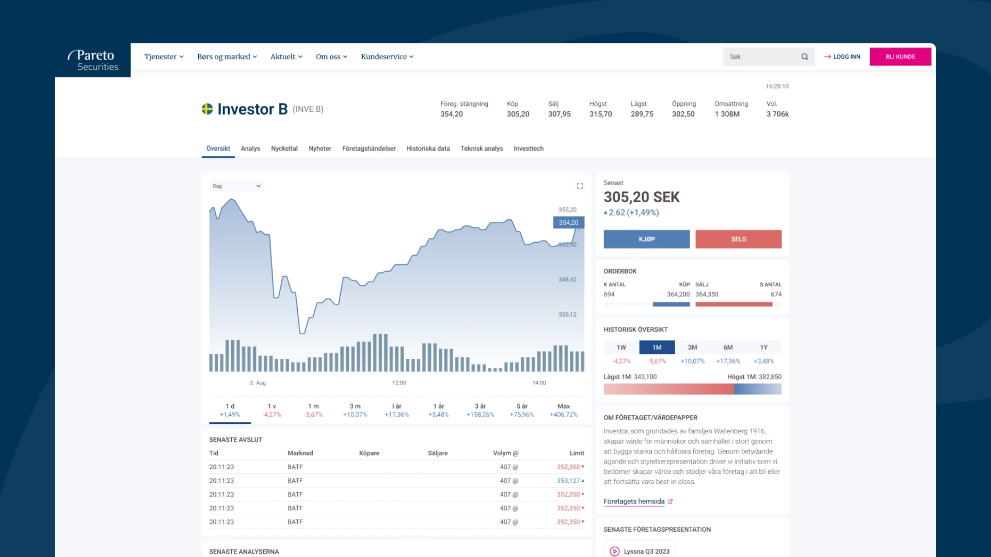Click the external link icon after Företagets hemsida
Viewport: 991px width, 557px height.
670,501
